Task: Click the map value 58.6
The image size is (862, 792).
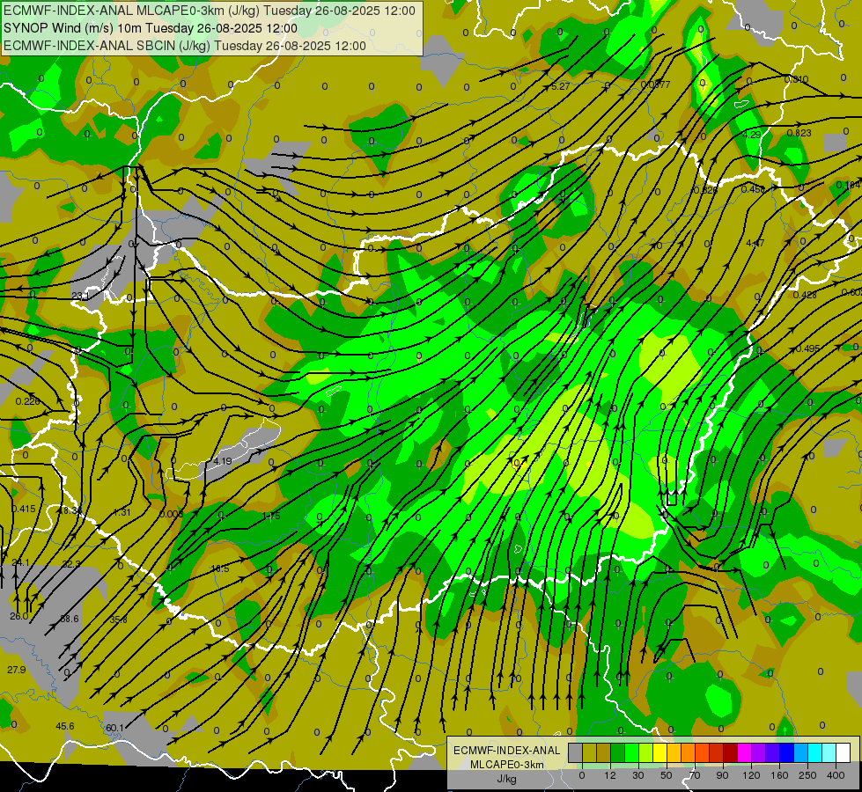Action: pyautogui.click(x=70, y=619)
